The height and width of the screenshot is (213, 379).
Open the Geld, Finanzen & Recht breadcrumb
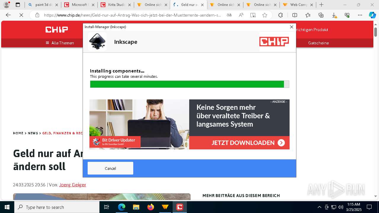(x=62, y=133)
